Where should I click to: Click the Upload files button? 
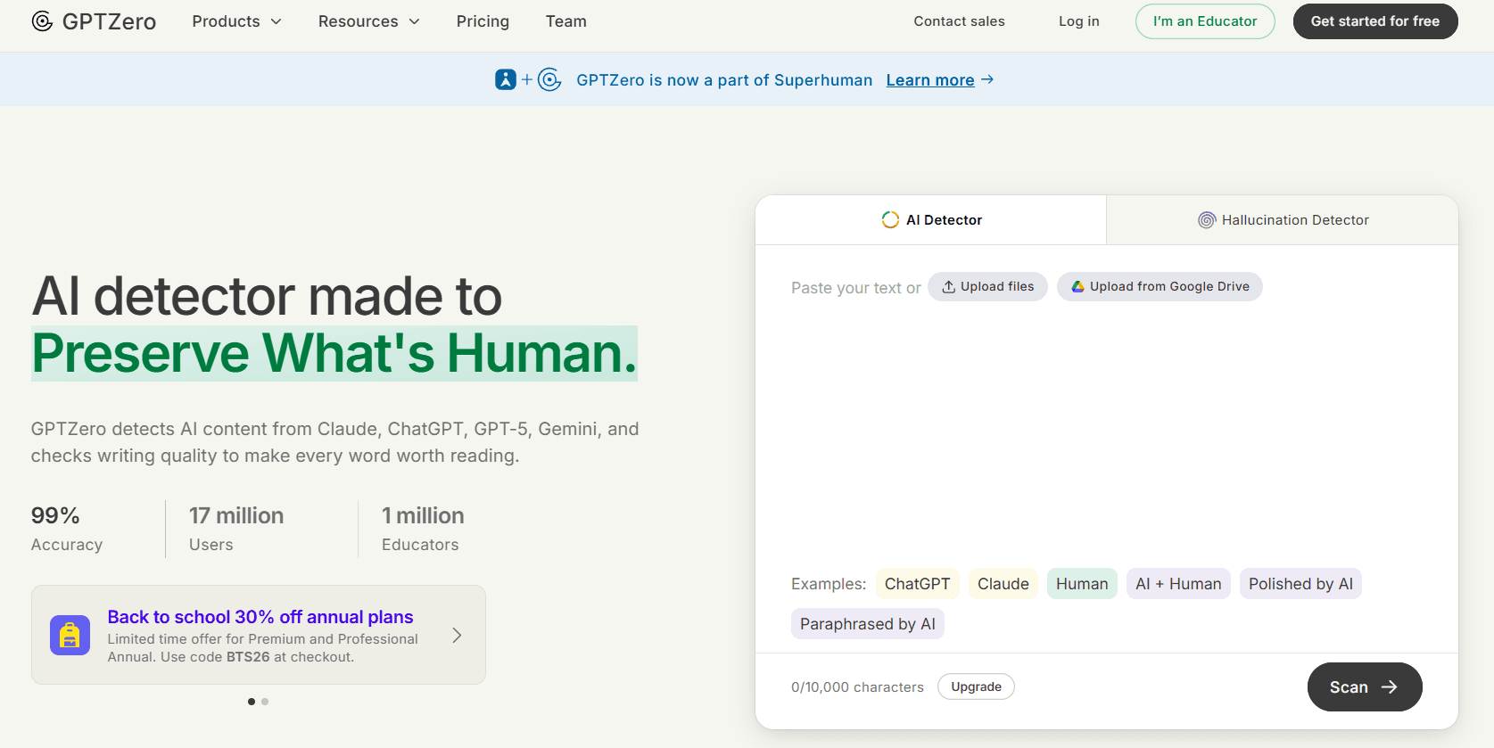[x=987, y=287]
